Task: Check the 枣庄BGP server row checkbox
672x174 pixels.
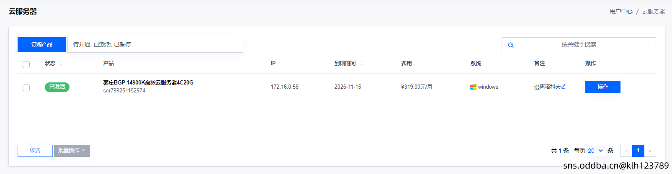Action: [x=26, y=87]
